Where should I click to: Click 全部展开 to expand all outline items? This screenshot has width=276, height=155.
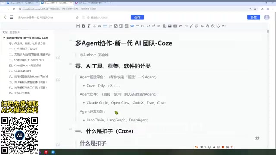point(15,32)
